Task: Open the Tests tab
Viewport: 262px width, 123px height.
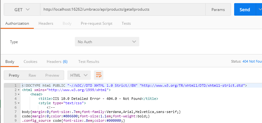Action: pyautogui.click(x=126, y=23)
